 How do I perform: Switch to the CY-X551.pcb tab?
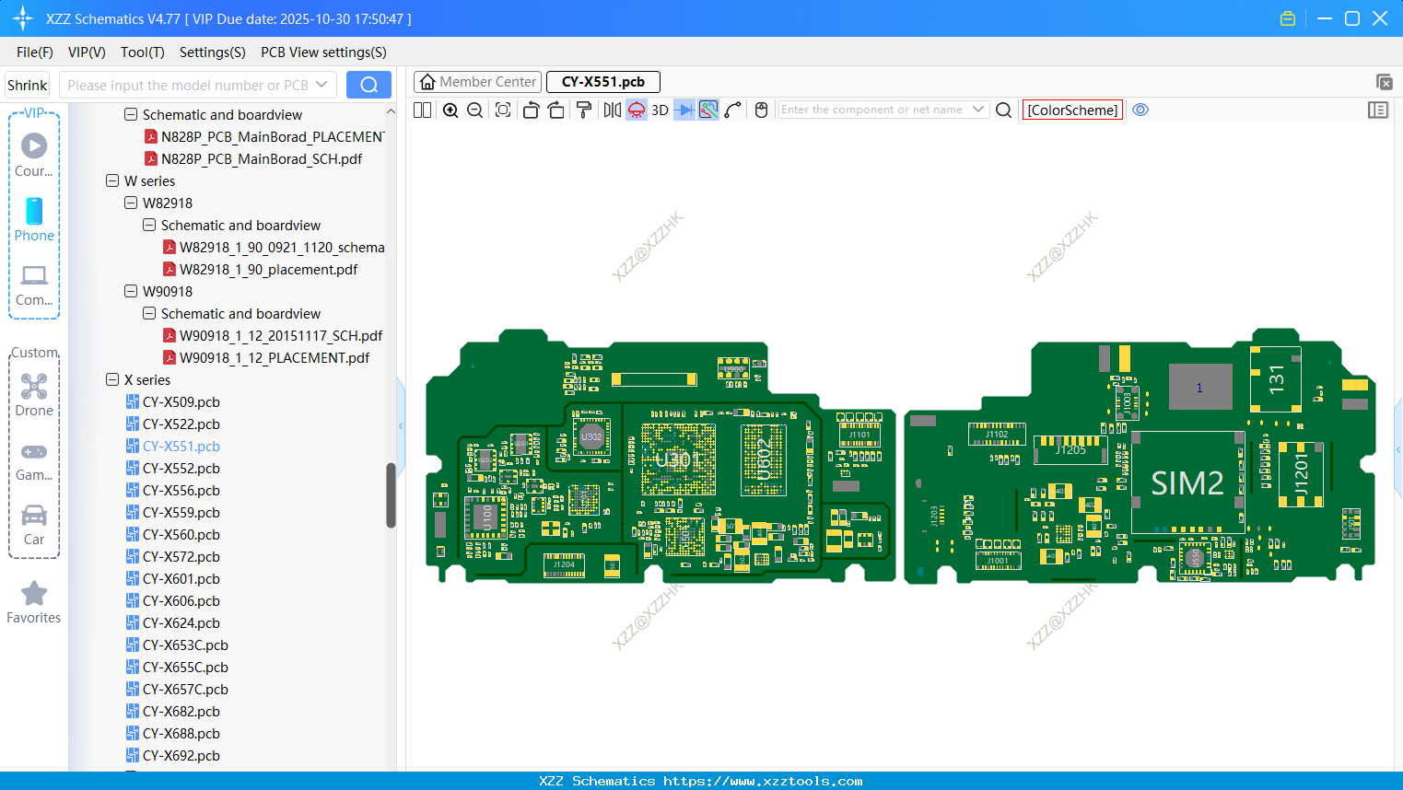(603, 81)
